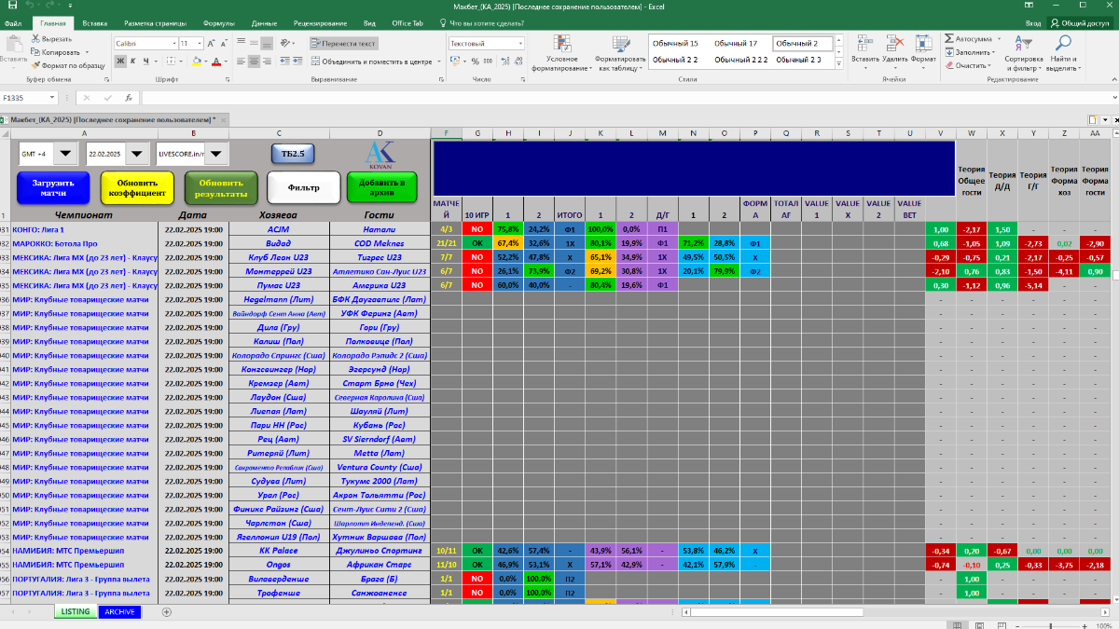Apply the red font color swatch
Image resolution: width=1119 pixels, height=629 pixels.
[214, 61]
